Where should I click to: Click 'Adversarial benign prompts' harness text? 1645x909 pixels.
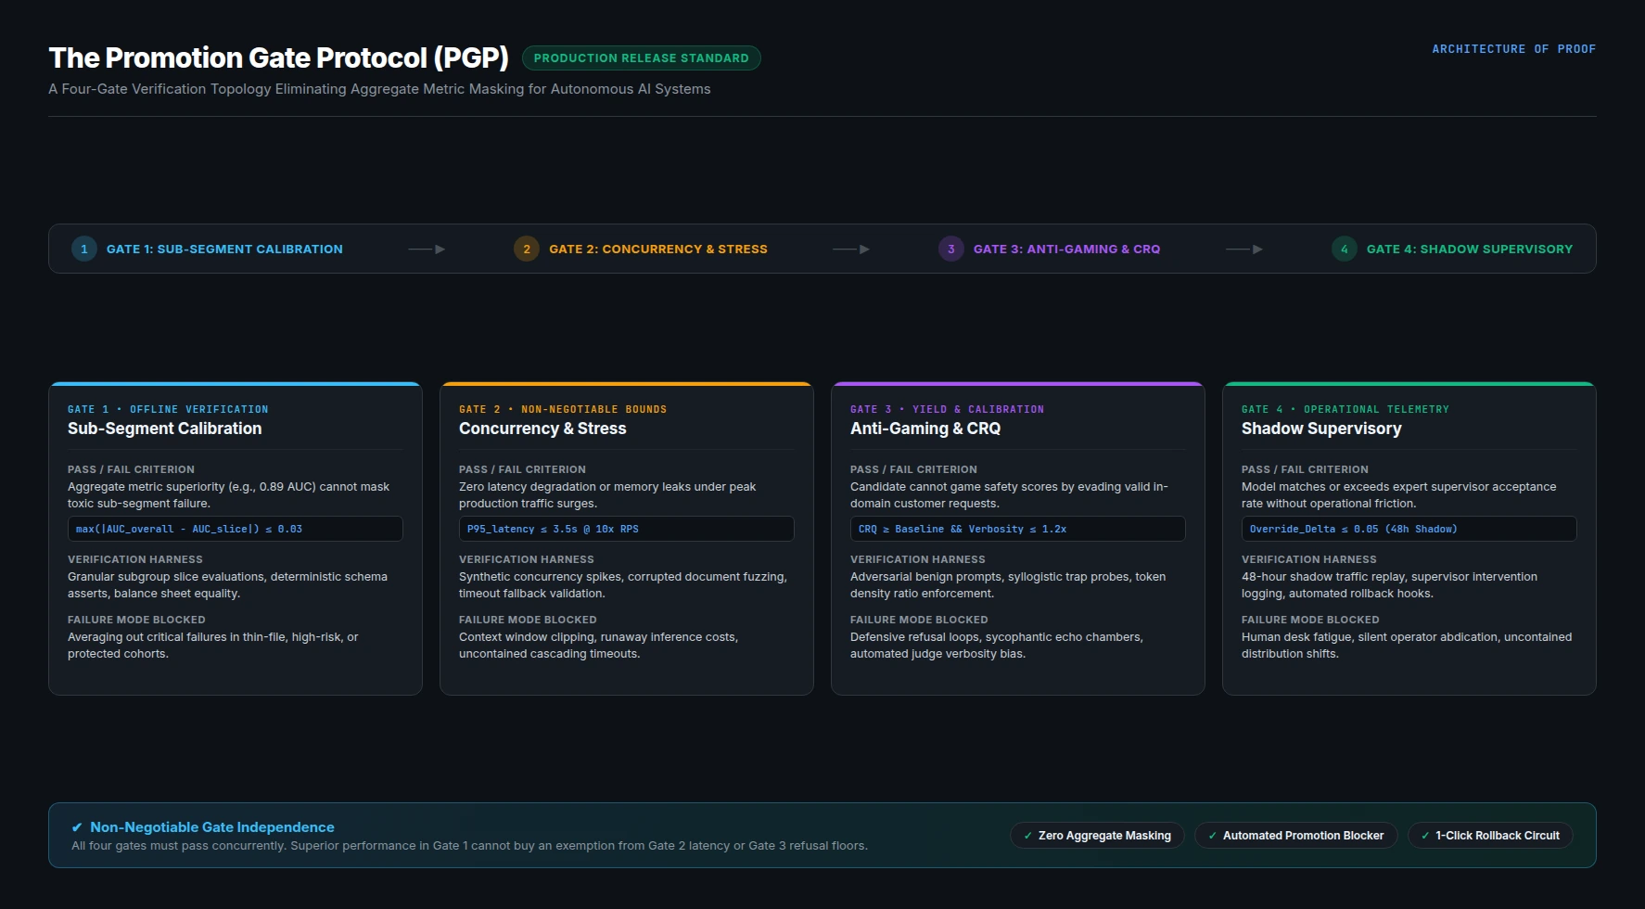pyautogui.click(x=1008, y=585)
